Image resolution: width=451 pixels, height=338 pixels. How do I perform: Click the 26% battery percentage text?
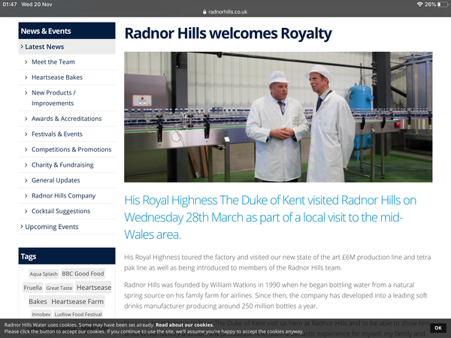pyautogui.click(x=430, y=5)
